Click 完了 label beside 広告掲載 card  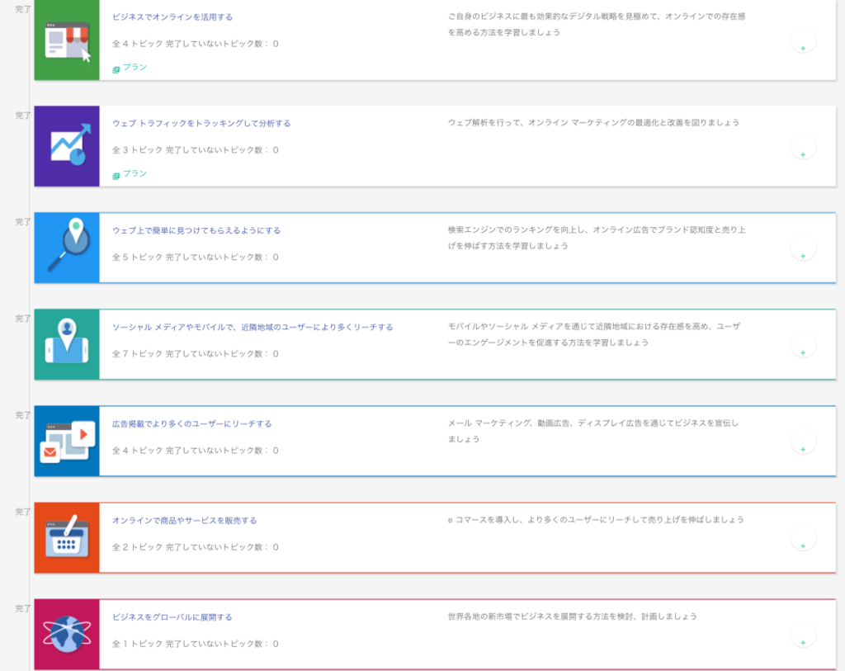click(23, 415)
